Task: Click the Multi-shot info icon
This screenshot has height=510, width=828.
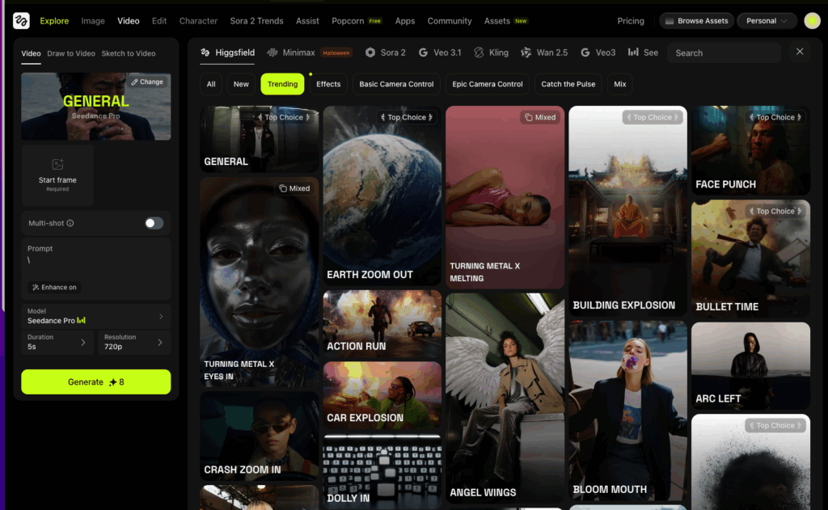Action: click(x=70, y=223)
